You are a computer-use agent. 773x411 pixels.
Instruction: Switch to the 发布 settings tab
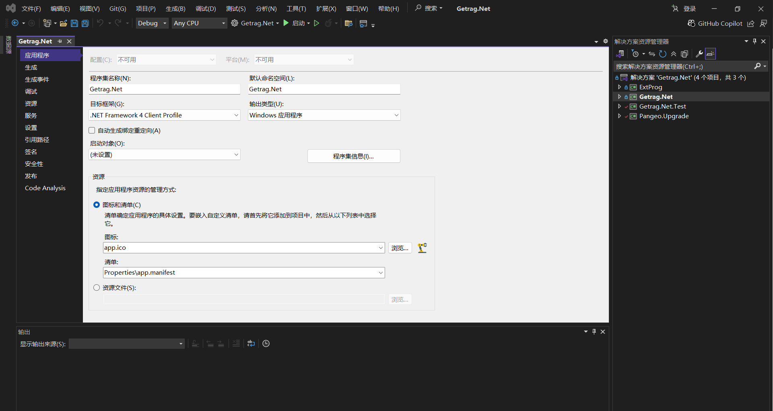(31, 176)
